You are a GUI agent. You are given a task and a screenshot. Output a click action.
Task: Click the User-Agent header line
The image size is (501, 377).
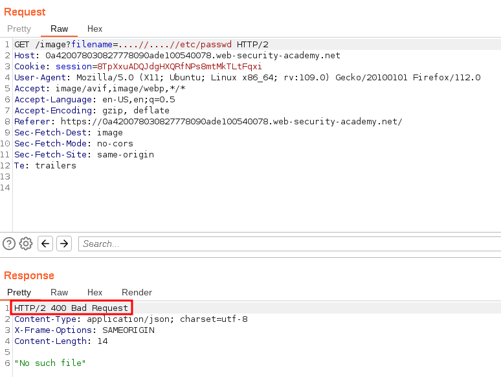pos(247,77)
